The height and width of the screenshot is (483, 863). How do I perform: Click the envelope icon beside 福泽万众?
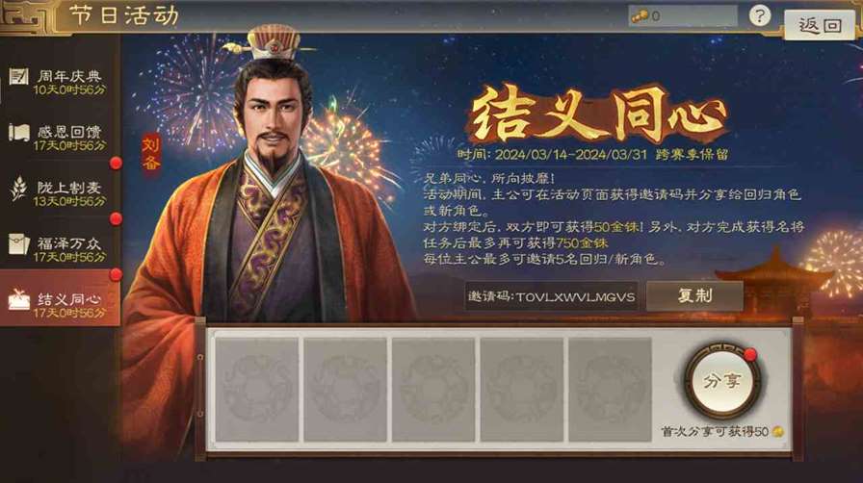18,243
